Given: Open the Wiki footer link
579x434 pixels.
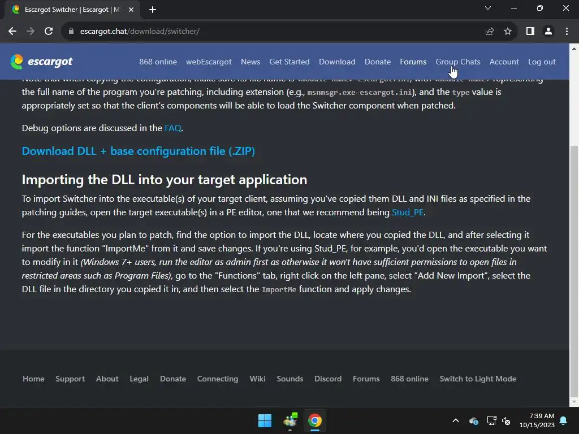Looking at the screenshot, I should click(x=257, y=379).
